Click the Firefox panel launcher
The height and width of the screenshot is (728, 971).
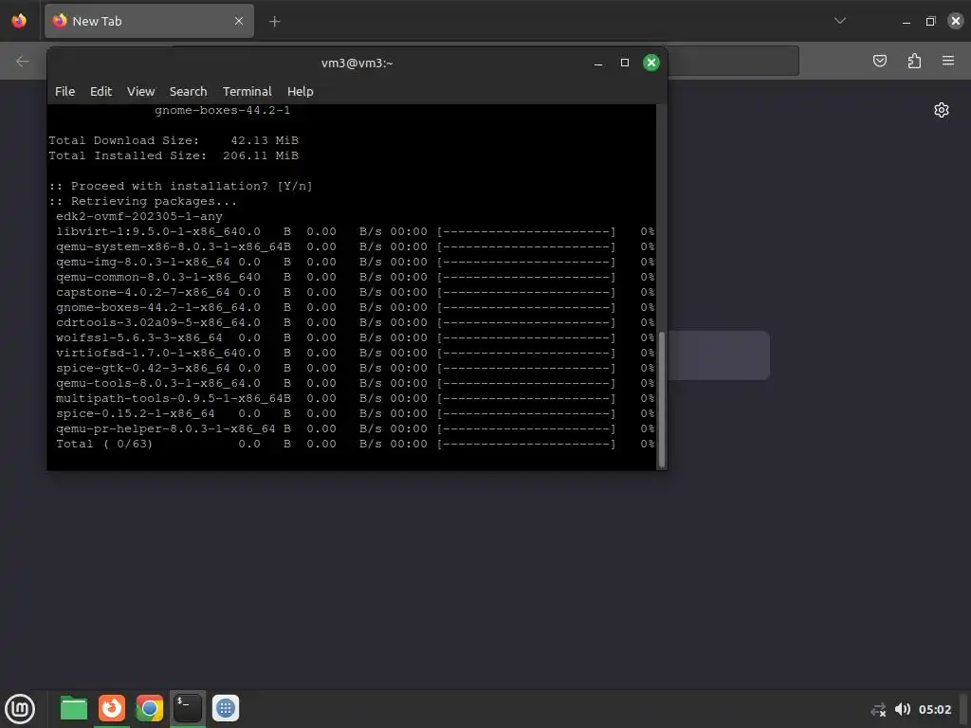pos(112,709)
